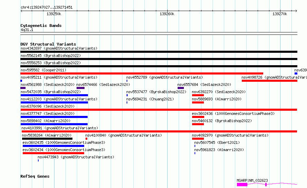Select blue bar under esv3602435
This screenshot has width=307, height=188.
tap(53, 146)
